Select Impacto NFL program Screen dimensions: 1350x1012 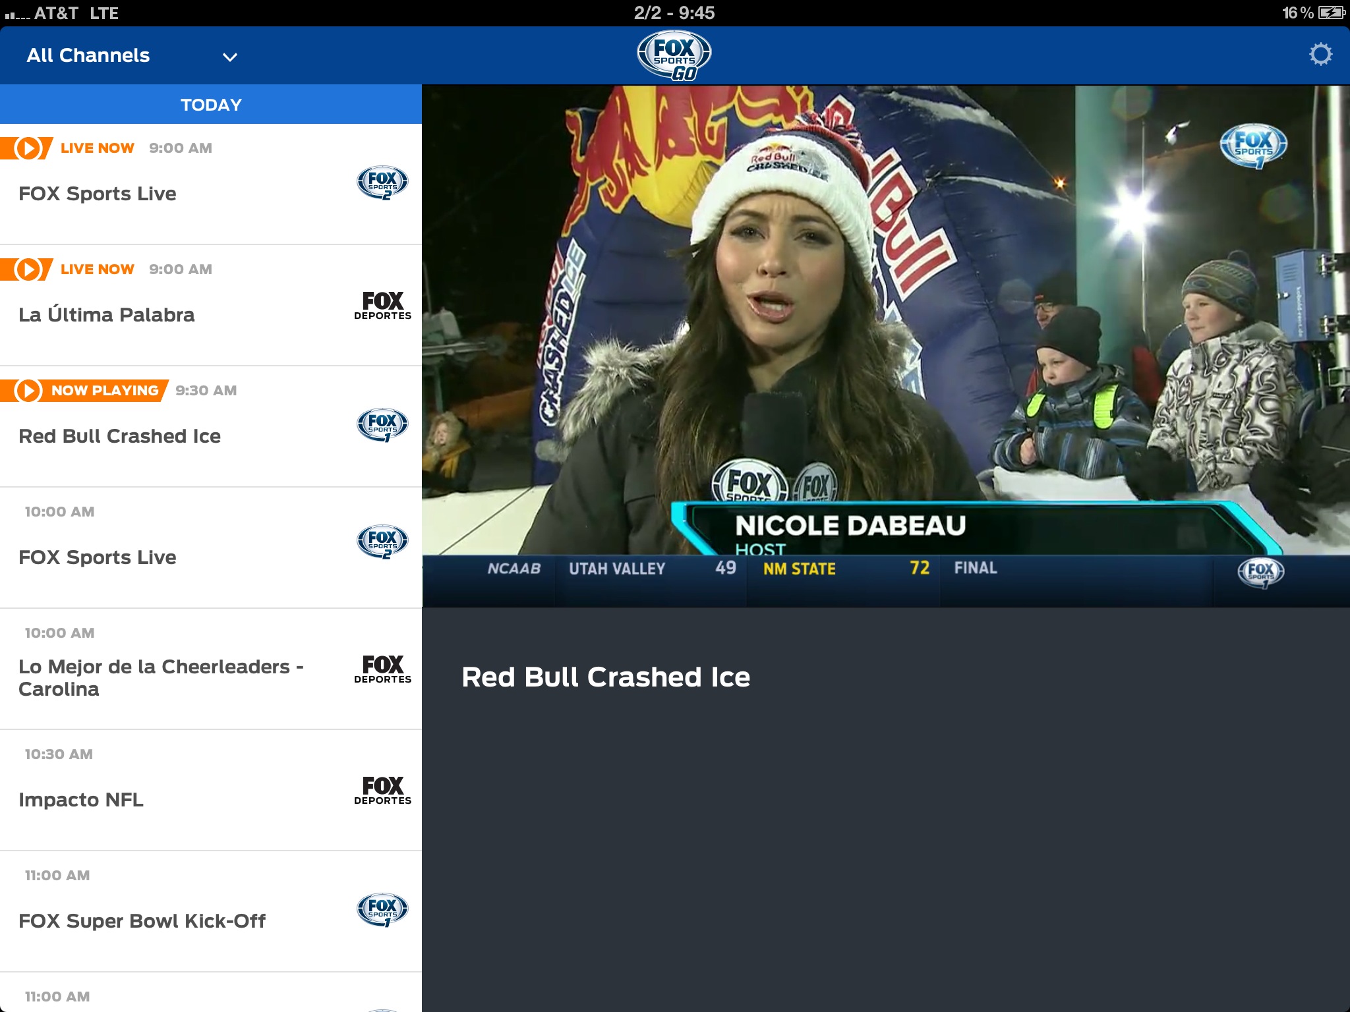pos(81,800)
